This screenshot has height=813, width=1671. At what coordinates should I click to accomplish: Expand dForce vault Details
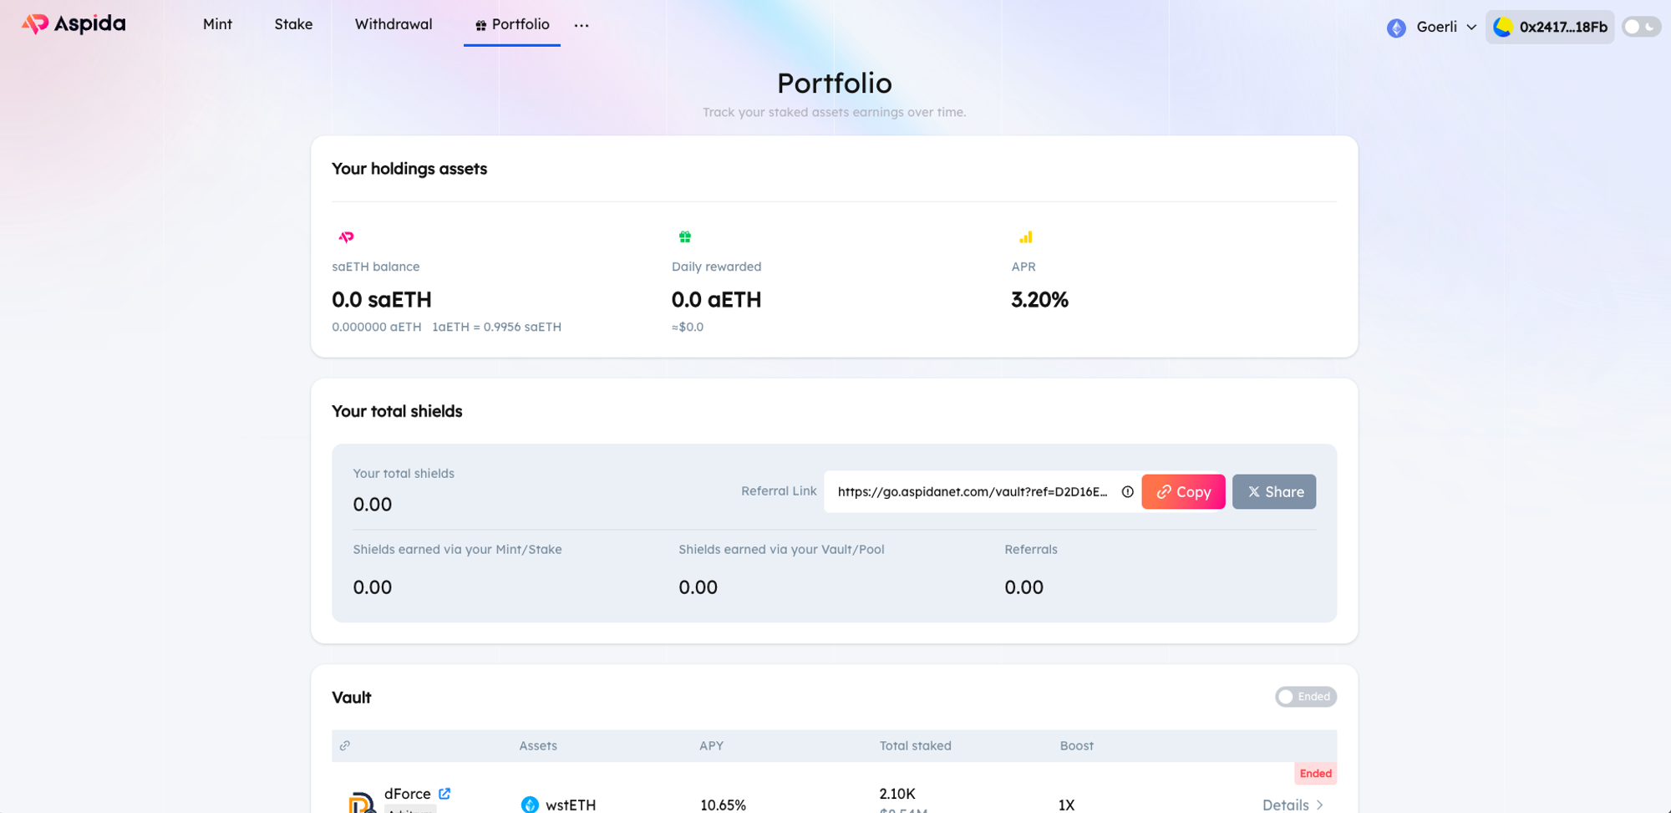(x=1292, y=804)
